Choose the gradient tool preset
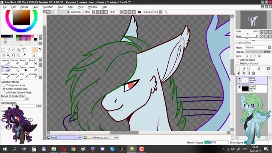The image size is (272, 153). [24, 69]
